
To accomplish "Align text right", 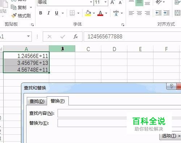I will 147,13.
